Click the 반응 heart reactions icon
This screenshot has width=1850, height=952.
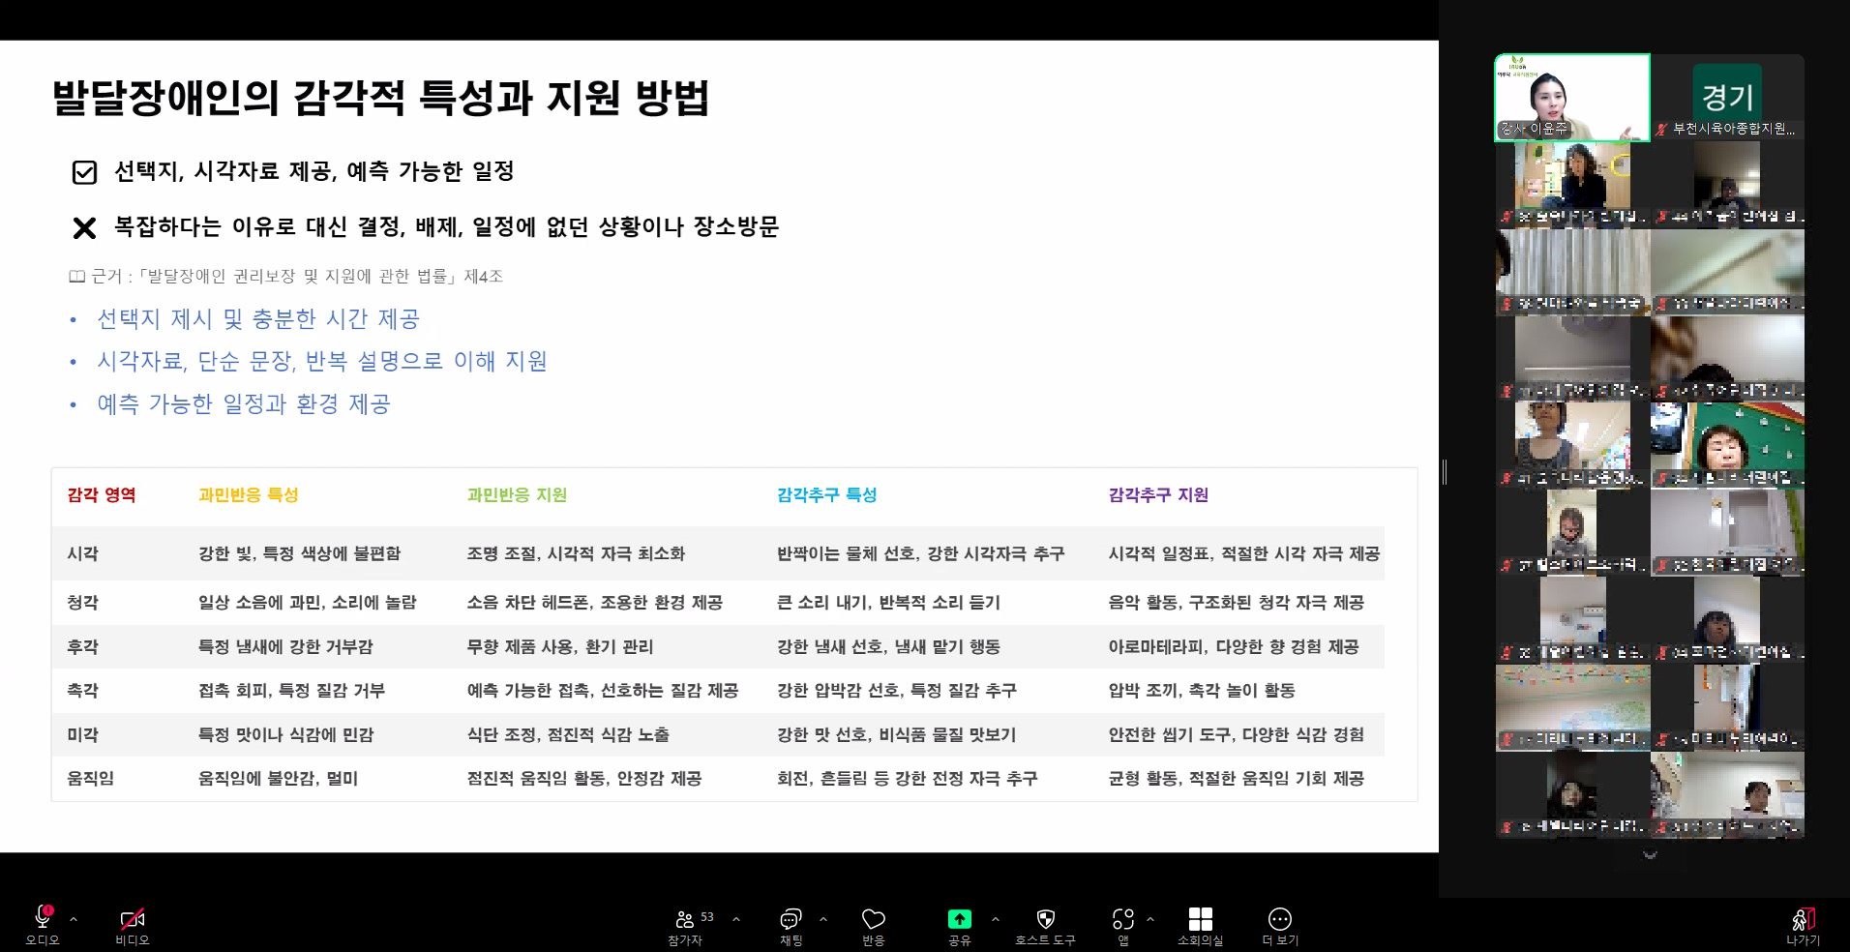[873, 919]
